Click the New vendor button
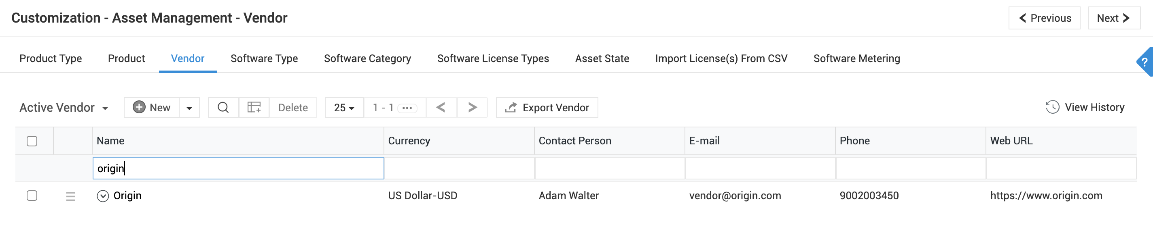This screenshot has width=1153, height=225. [152, 108]
